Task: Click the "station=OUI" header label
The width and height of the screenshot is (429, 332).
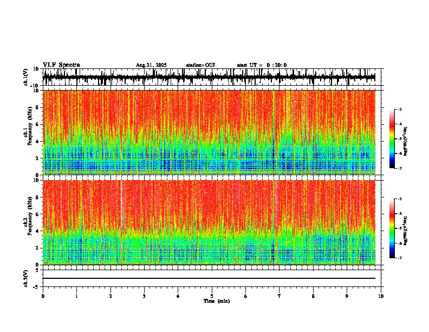Action: point(200,65)
